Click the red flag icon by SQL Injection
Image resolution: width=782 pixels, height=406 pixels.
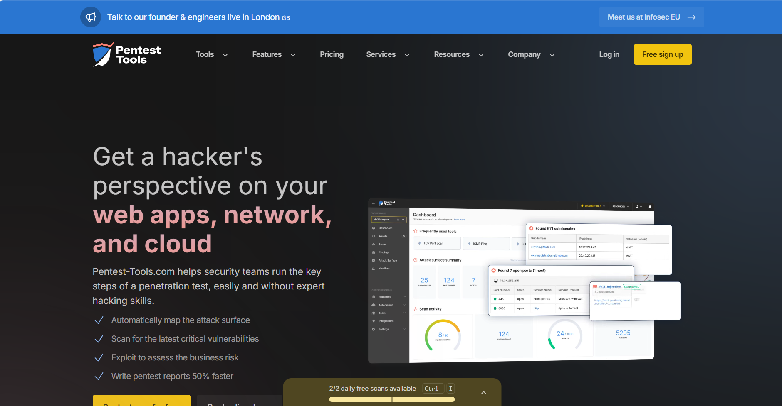(x=595, y=286)
